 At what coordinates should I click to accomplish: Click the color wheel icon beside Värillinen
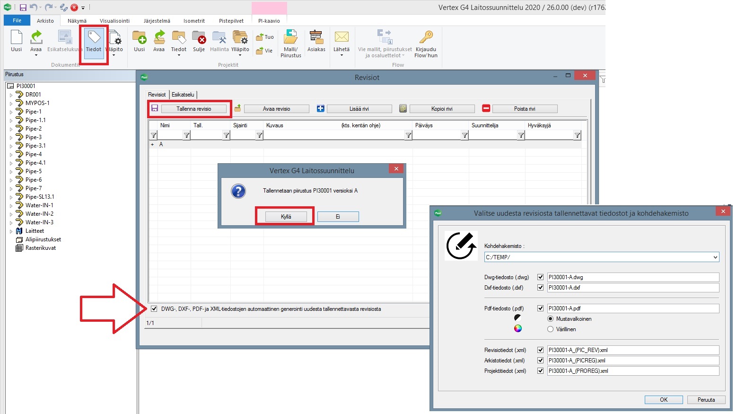click(518, 329)
